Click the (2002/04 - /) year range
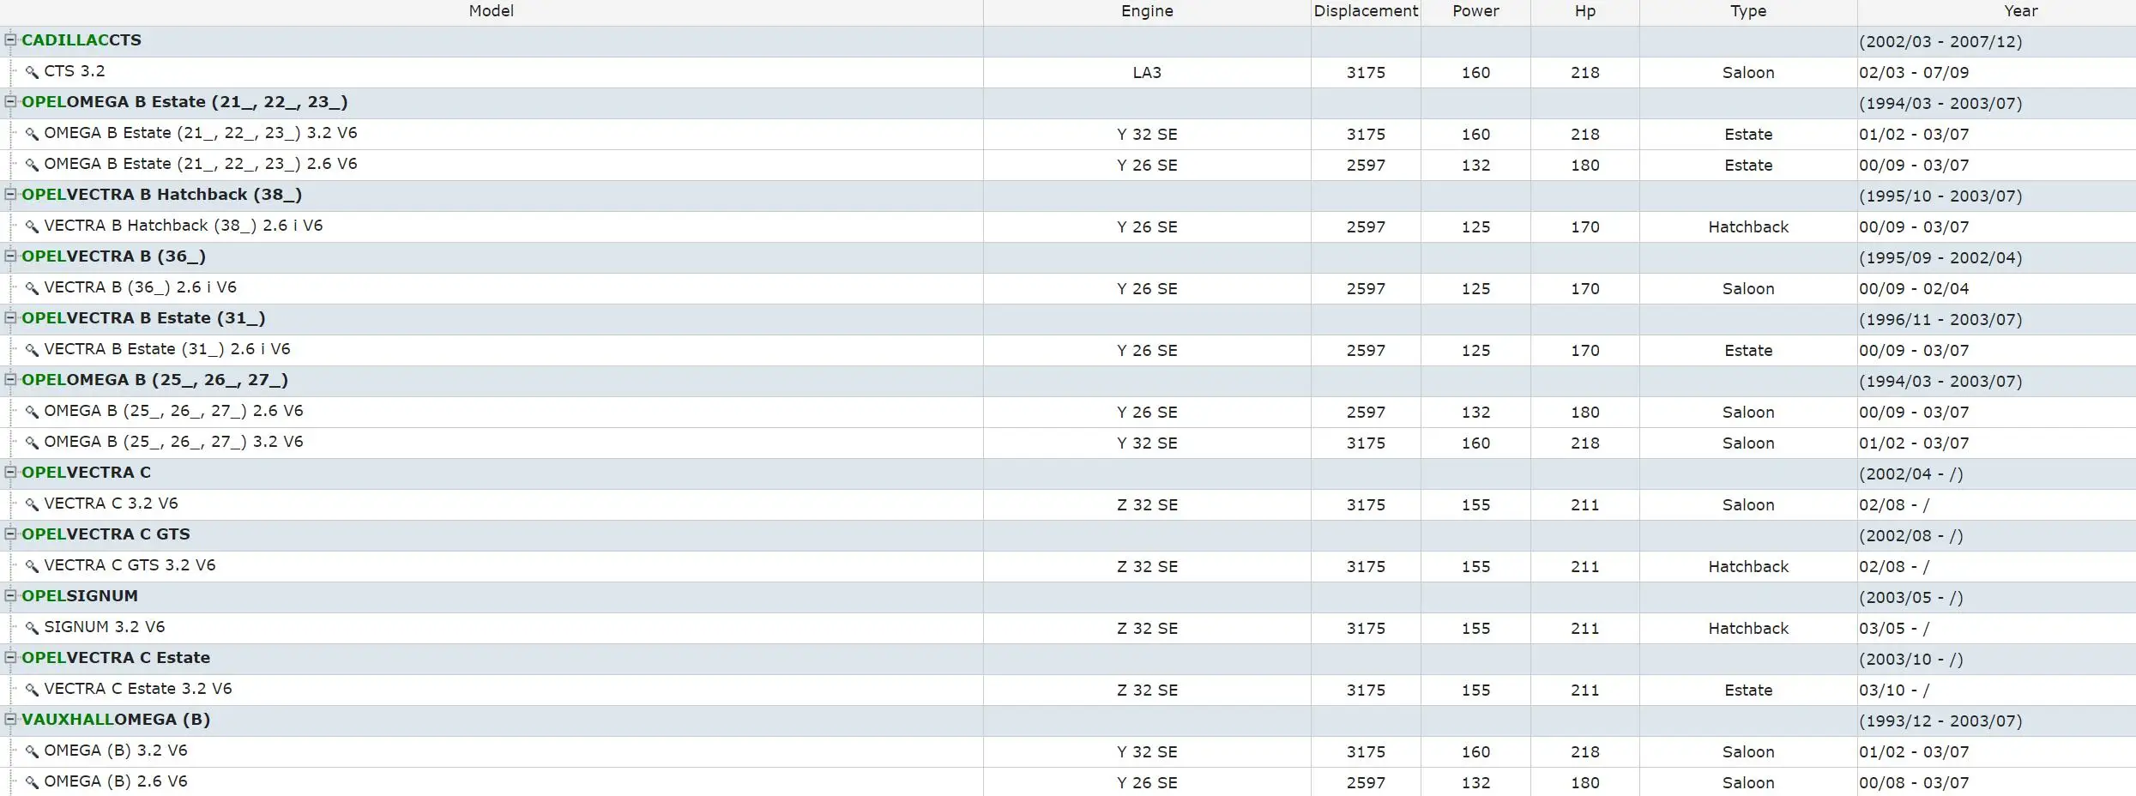This screenshot has height=796, width=2136. coord(1910,474)
